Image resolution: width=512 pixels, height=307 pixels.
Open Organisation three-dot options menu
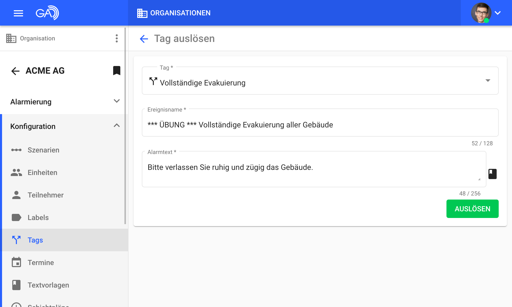pos(117,38)
